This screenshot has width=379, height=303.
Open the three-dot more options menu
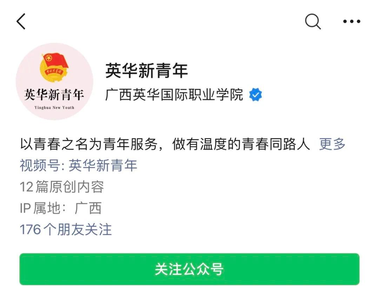point(352,21)
